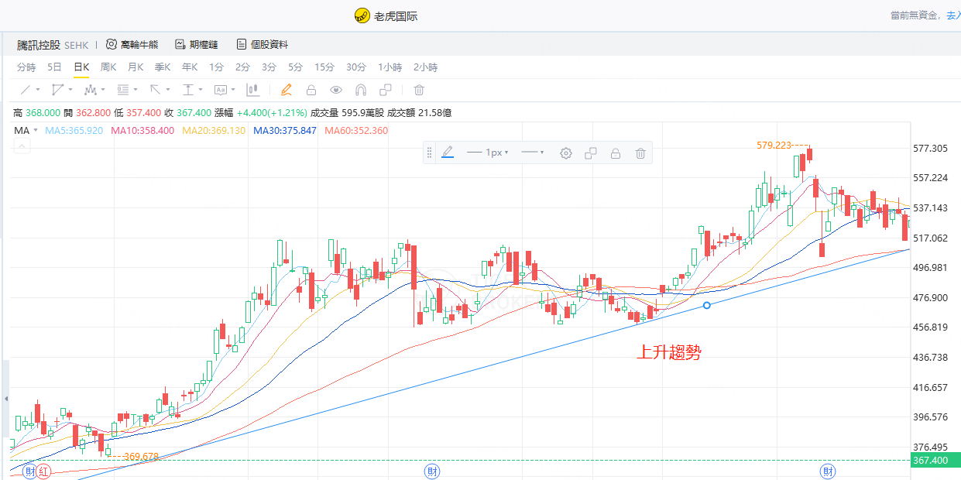Click the copy drawings icon in main toolbar
This screenshot has width=961, height=480.
click(386, 90)
